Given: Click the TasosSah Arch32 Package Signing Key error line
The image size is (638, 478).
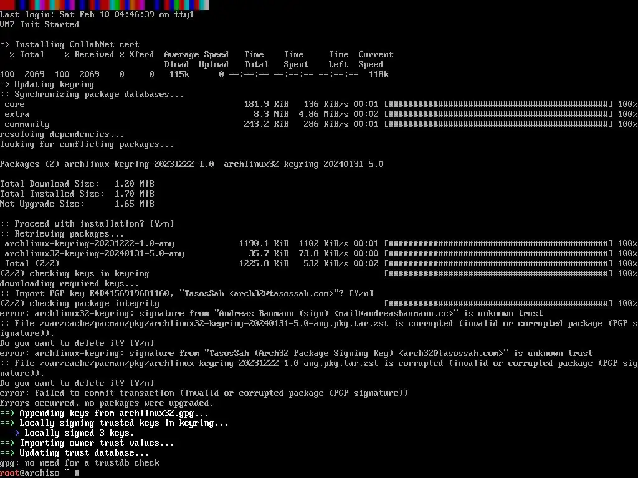Looking at the screenshot, I should click(296, 354).
